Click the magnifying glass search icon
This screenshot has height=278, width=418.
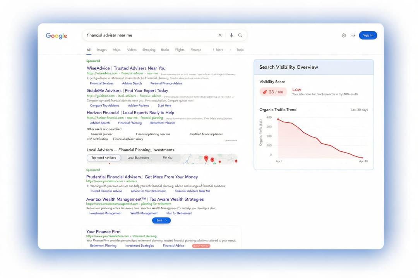240,35
